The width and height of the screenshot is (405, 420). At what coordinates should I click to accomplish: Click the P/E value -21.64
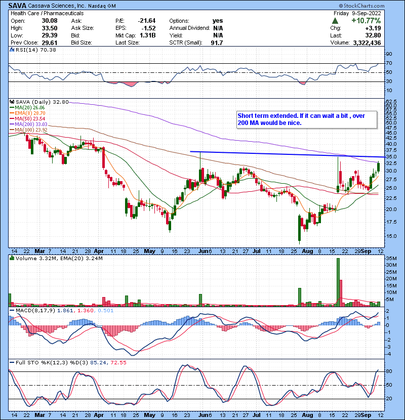tap(147, 21)
